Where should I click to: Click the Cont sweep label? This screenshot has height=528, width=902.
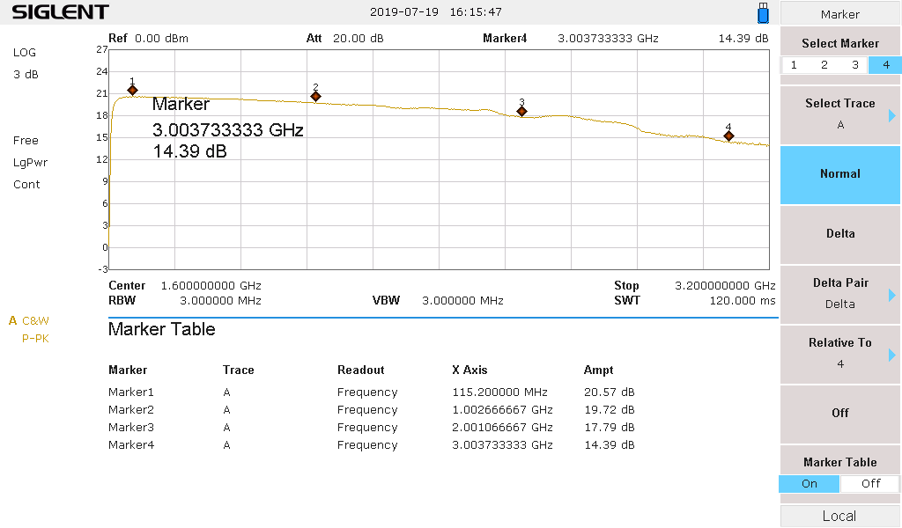tap(26, 185)
